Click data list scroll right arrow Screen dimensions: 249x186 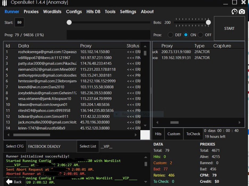coord(136,135)
